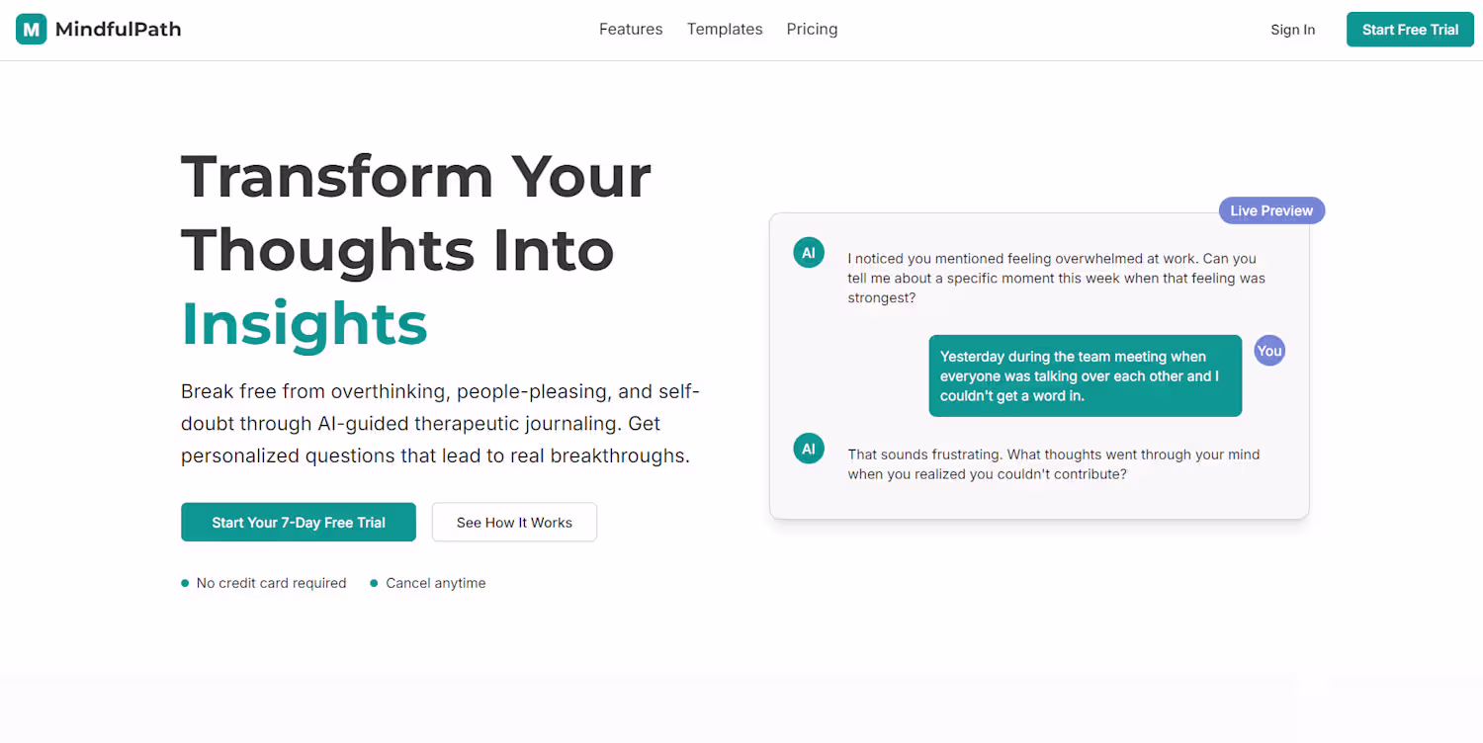Click the MindfulPath M logo icon
The width and height of the screenshot is (1483, 743).
pyautogui.click(x=32, y=30)
